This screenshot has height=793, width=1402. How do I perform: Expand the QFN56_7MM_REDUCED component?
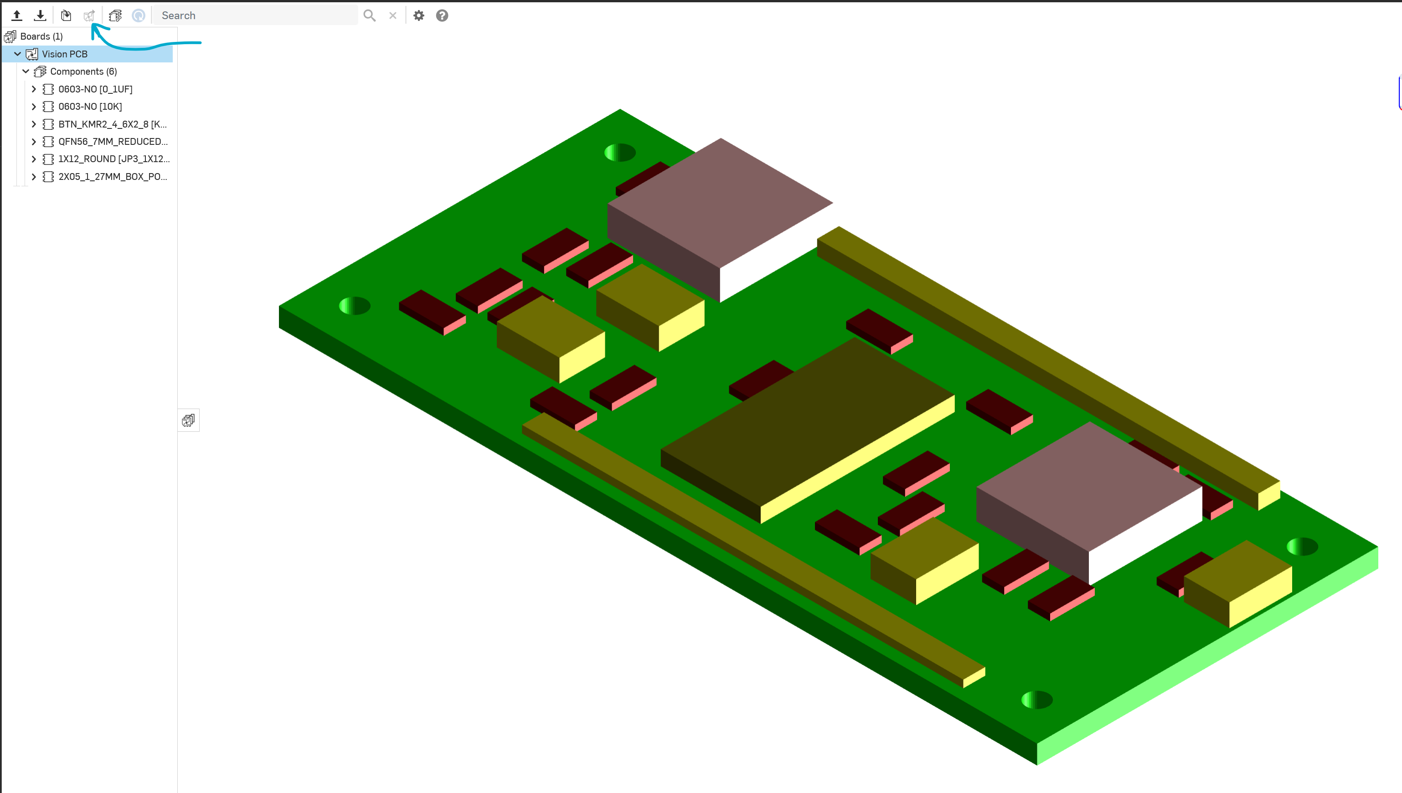pos(34,142)
